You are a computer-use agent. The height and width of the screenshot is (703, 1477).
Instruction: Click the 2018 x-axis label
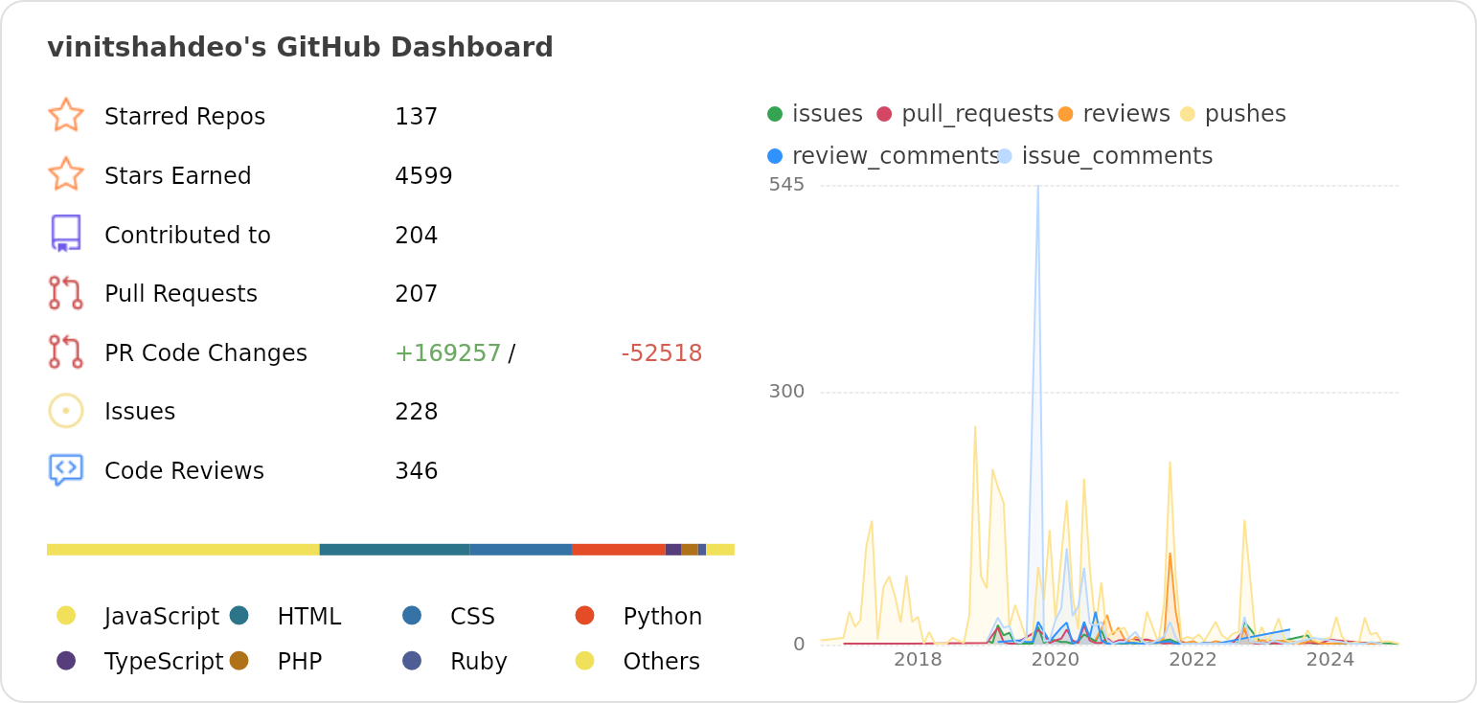click(x=918, y=659)
